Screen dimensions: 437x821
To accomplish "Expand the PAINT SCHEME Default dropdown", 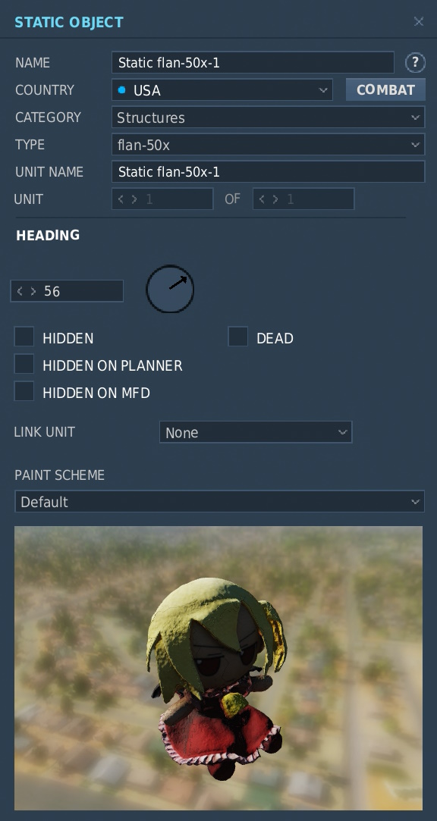I will click(219, 502).
